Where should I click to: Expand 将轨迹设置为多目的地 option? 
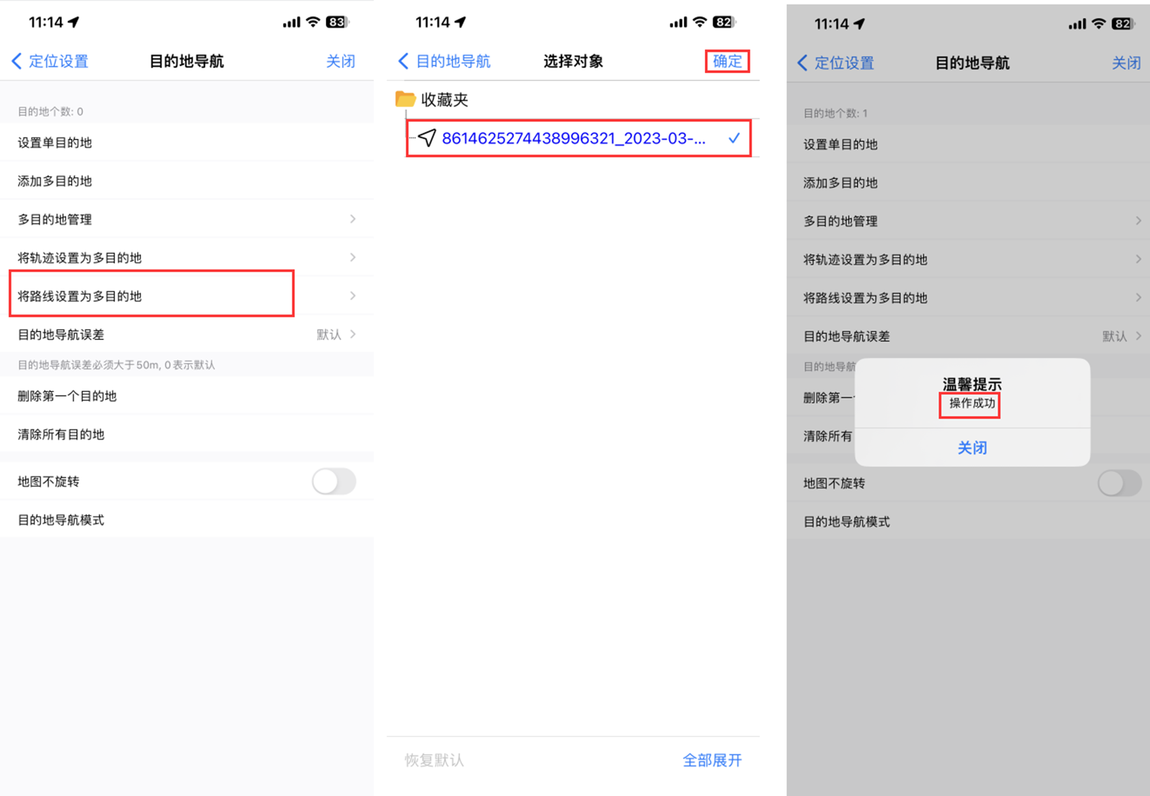click(x=186, y=257)
